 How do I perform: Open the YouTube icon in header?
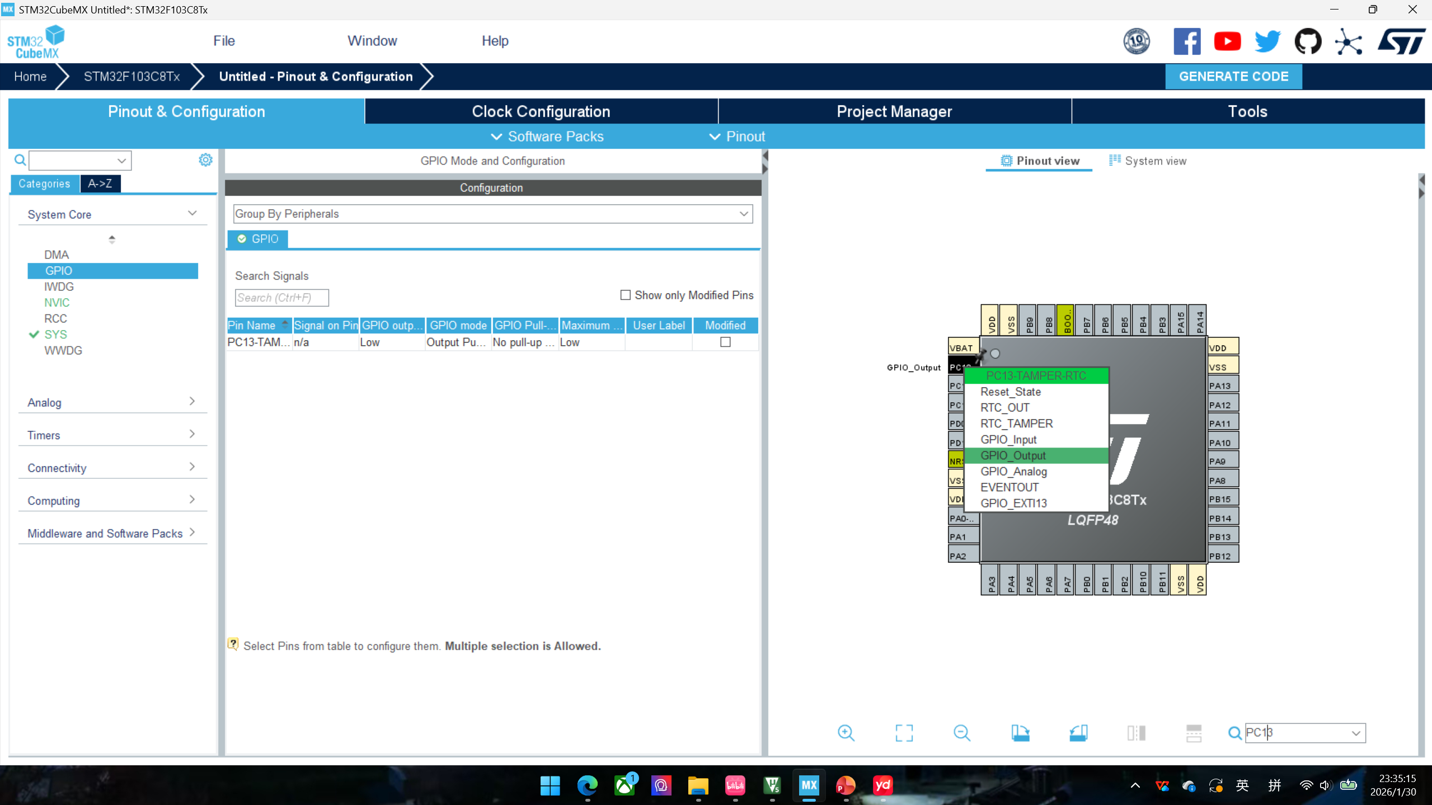1227,41
